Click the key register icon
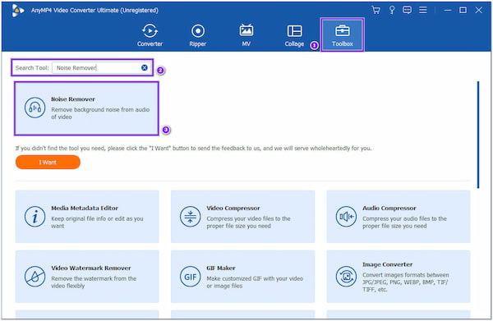This screenshot has height=321, width=493. coord(392,10)
